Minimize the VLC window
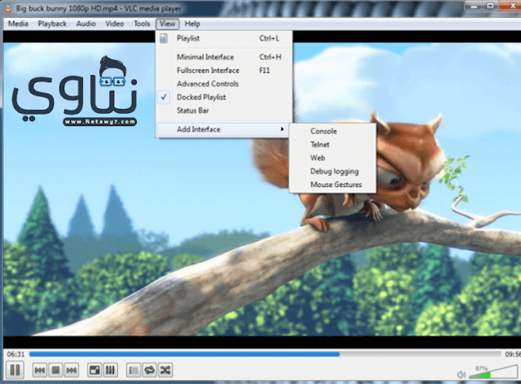 [474, 6]
